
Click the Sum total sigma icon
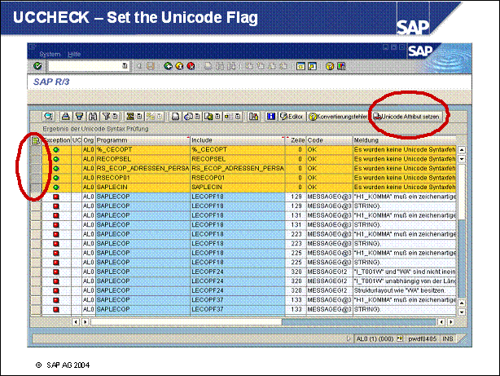pos(130,117)
